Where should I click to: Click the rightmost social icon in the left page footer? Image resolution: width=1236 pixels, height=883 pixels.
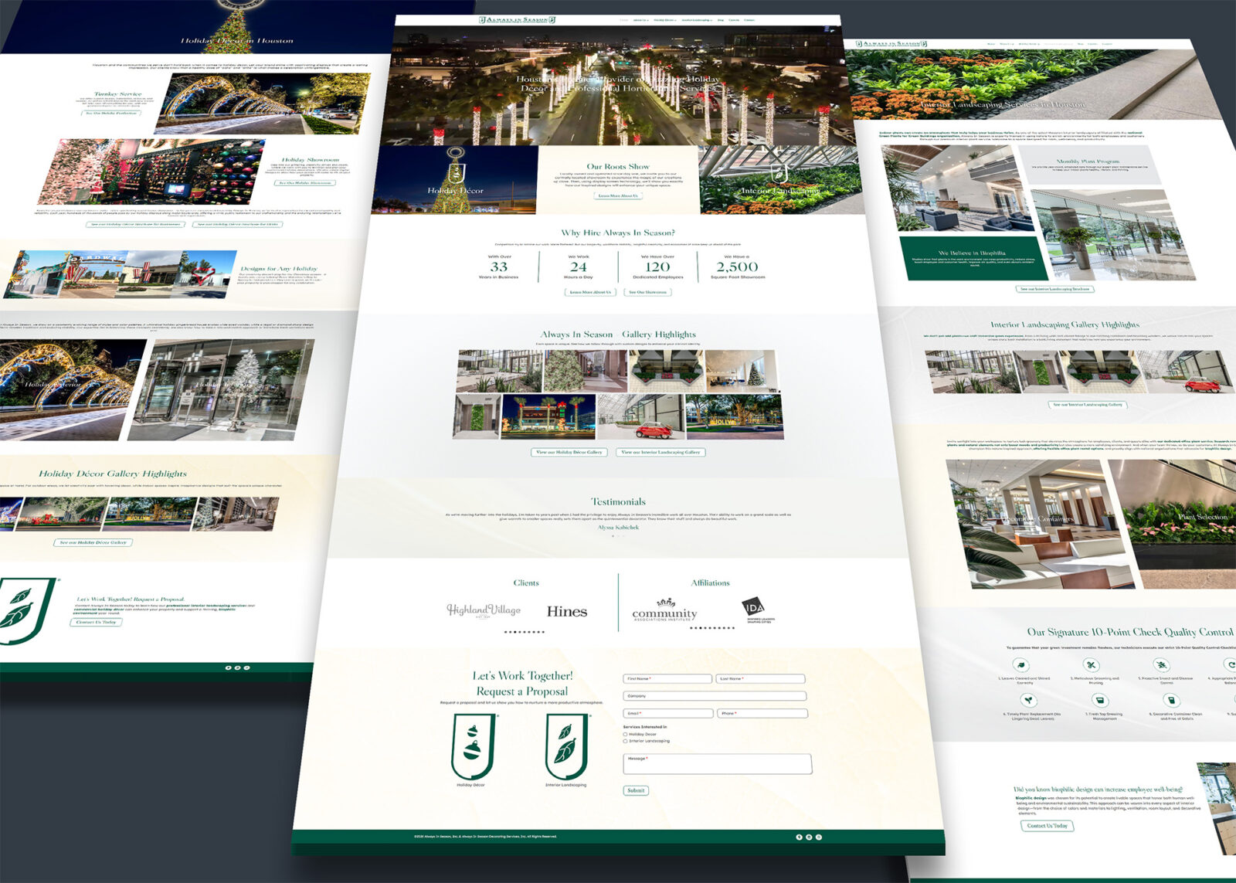[x=246, y=667]
